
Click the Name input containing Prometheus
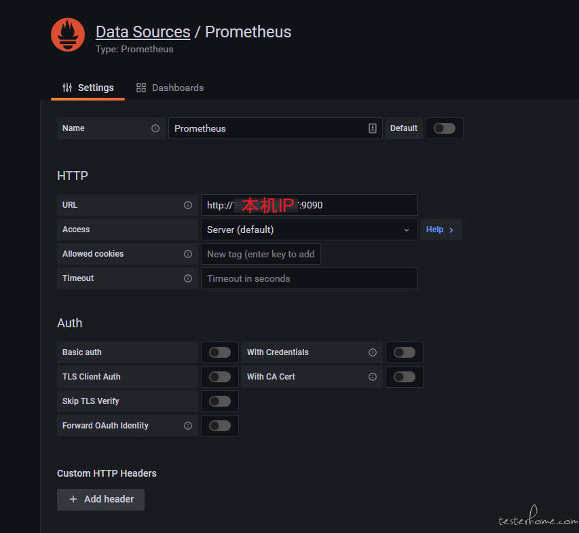pos(275,128)
